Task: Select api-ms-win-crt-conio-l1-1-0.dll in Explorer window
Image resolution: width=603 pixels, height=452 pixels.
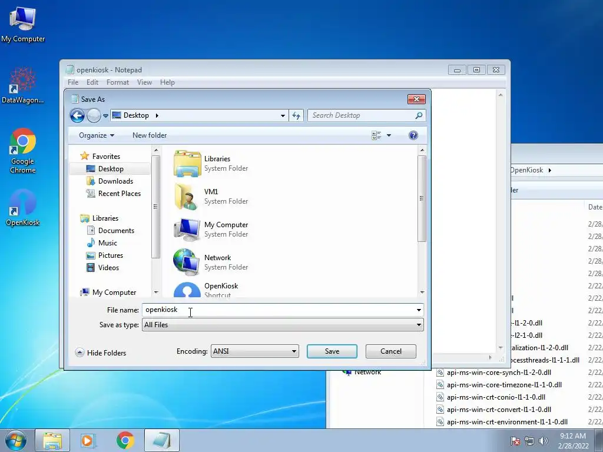Action: [491, 397]
